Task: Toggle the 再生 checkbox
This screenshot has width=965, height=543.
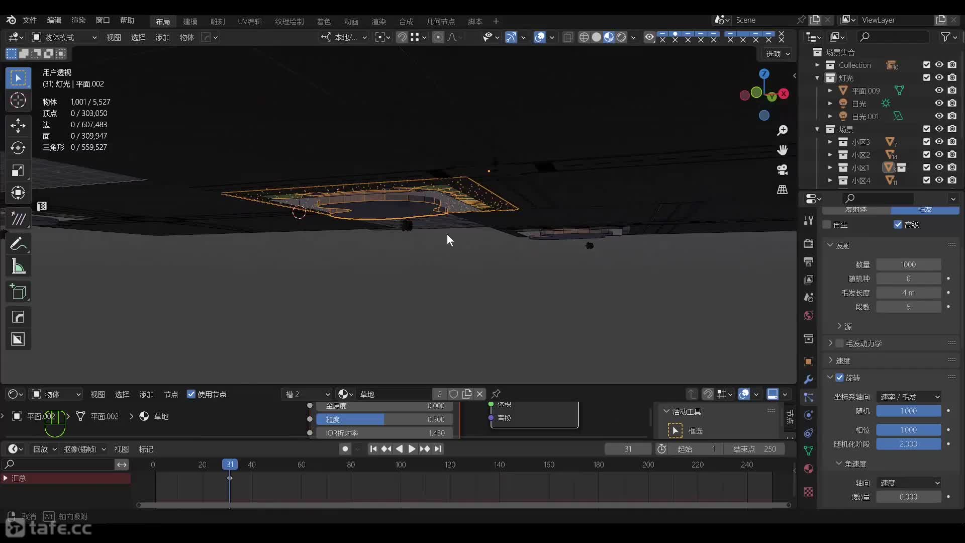Action: coord(827,225)
